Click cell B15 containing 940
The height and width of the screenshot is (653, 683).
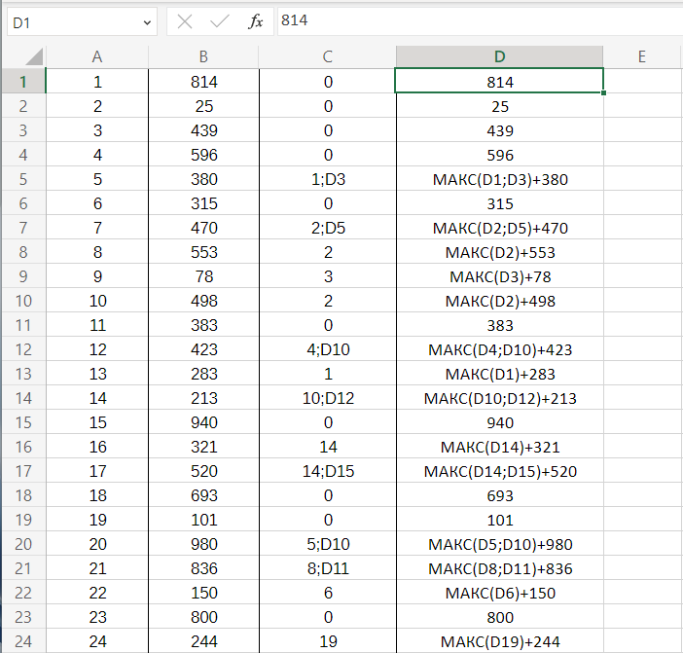click(203, 422)
